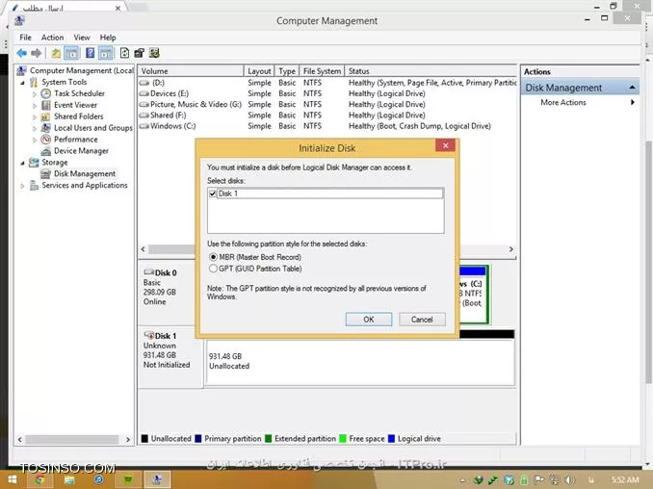Click the volume list horizontal scrollbar right arrow
Viewport: 653px width, 489px height.
click(511, 249)
